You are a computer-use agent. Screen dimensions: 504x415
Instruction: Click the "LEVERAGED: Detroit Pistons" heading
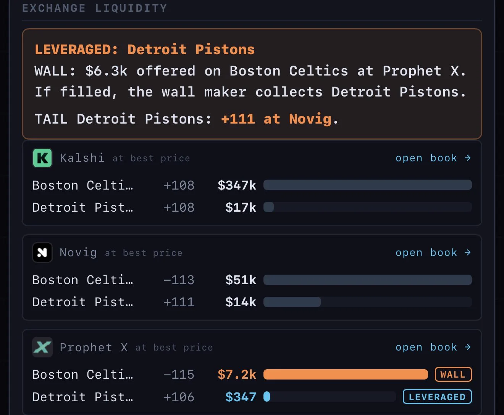tap(145, 50)
